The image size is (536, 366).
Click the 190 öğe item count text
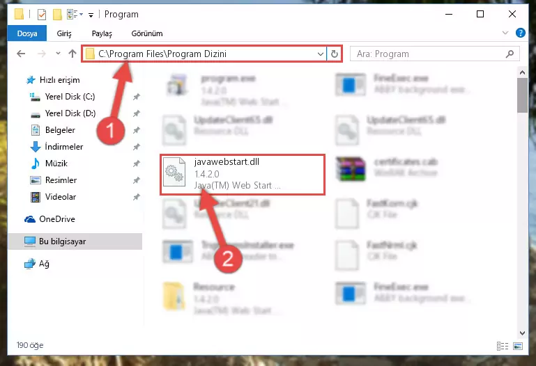coord(30,345)
